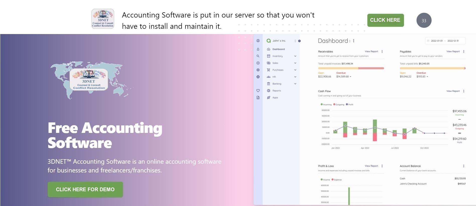Image resolution: width=476 pixels, height=206 pixels.
Task: Click the user profile icon in sidebar
Action: point(258,41)
